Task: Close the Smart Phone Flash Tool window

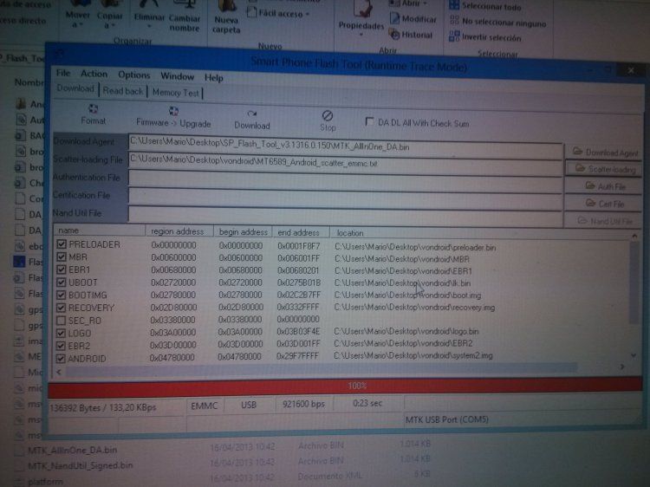Action: point(631,70)
